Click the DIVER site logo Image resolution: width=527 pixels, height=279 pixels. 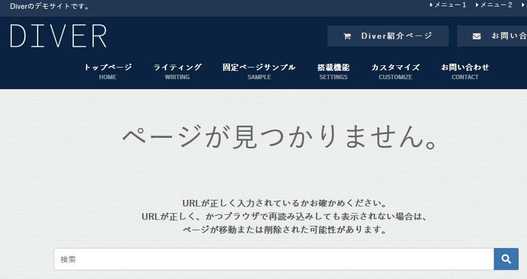[x=58, y=36]
